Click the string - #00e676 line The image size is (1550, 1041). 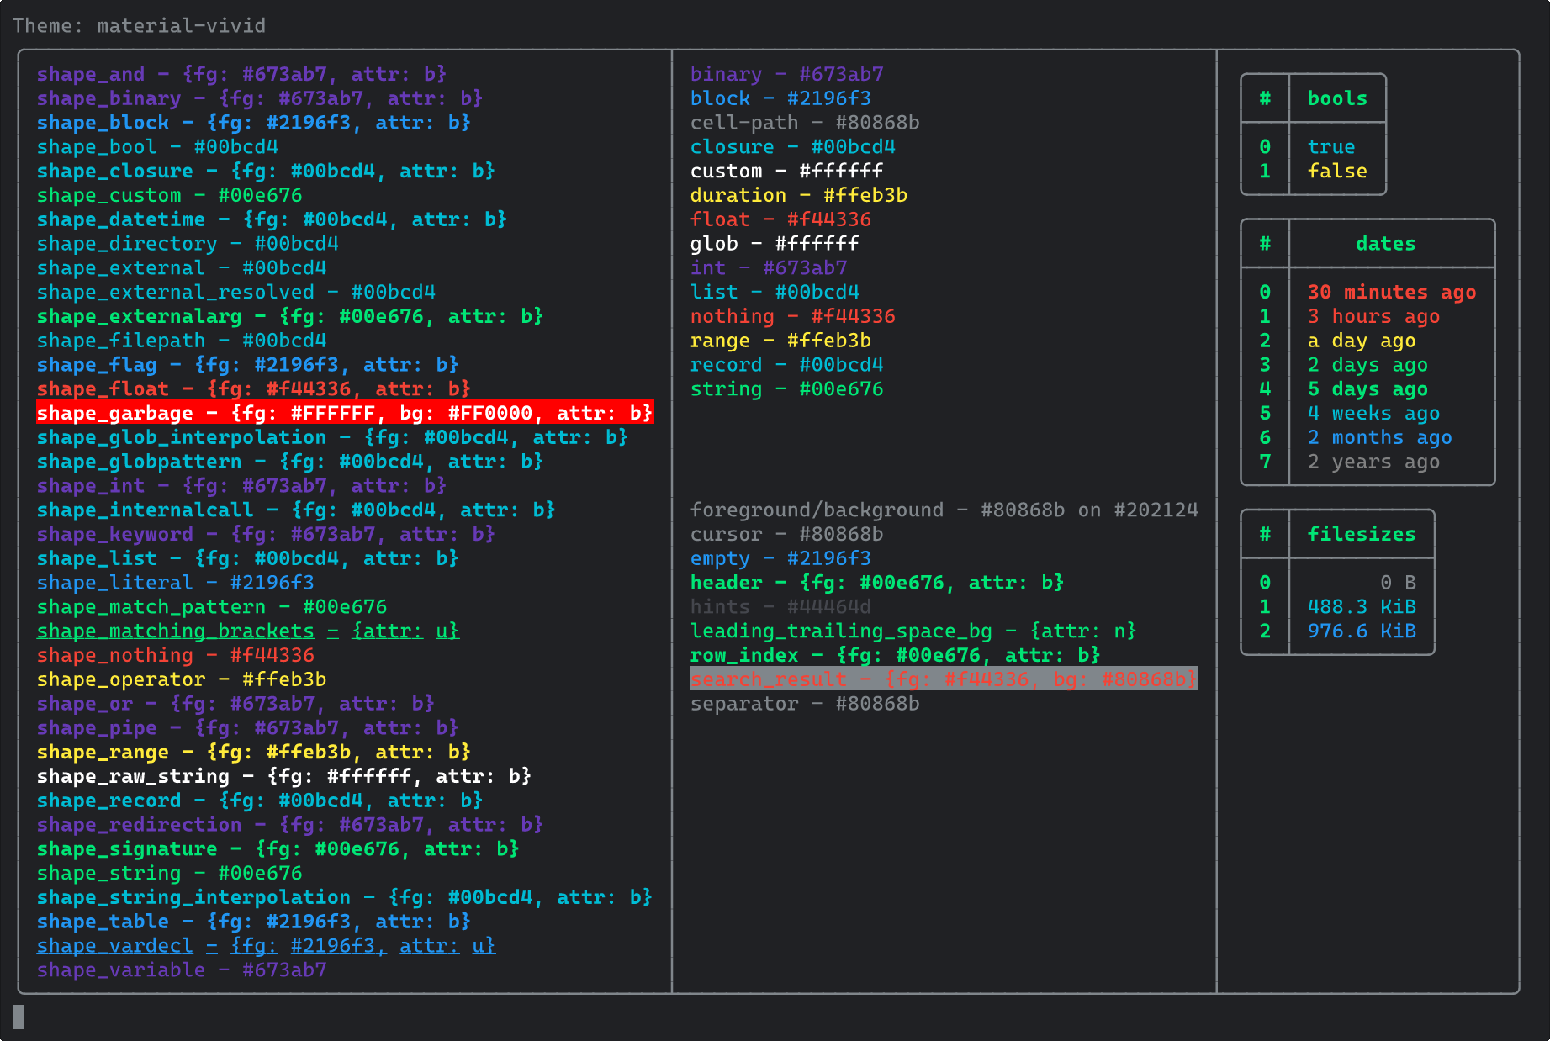point(787,389)
